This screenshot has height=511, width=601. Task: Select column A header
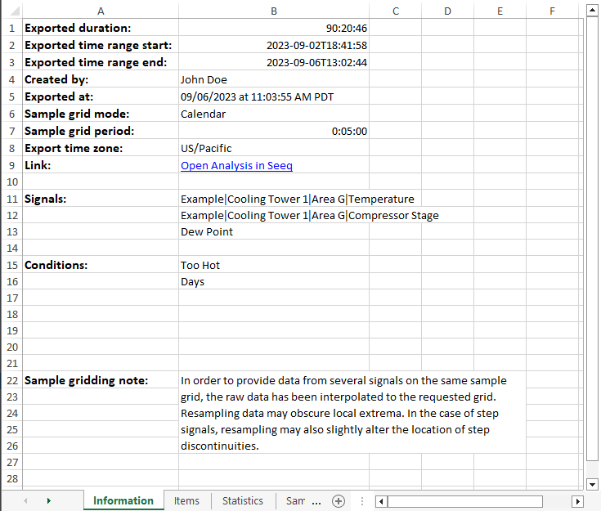(x=100, y=11)
